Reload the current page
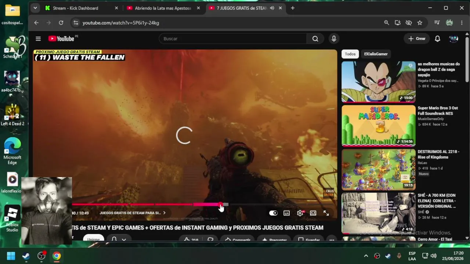 (x=61, y=23)
